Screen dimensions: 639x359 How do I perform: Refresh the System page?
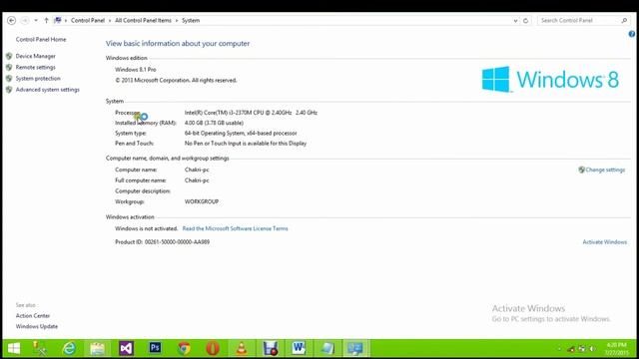coord(526,20)
